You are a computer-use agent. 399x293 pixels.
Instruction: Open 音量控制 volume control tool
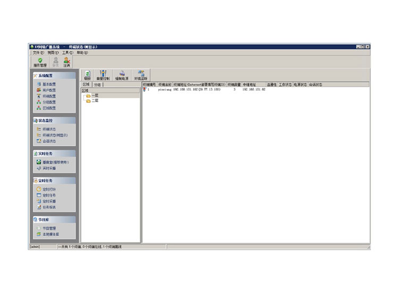(103, 75)
